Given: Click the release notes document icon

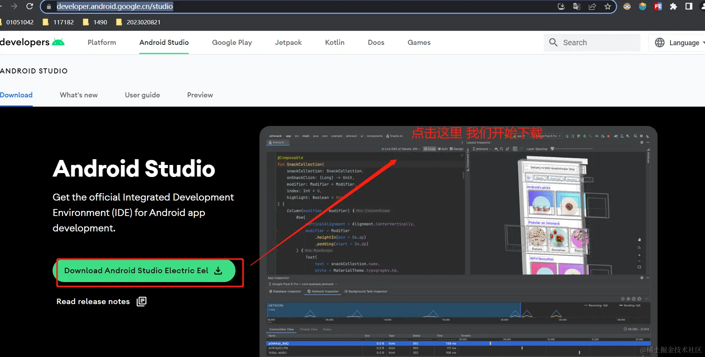Looking at the screenshot, I should coord(142,301).
